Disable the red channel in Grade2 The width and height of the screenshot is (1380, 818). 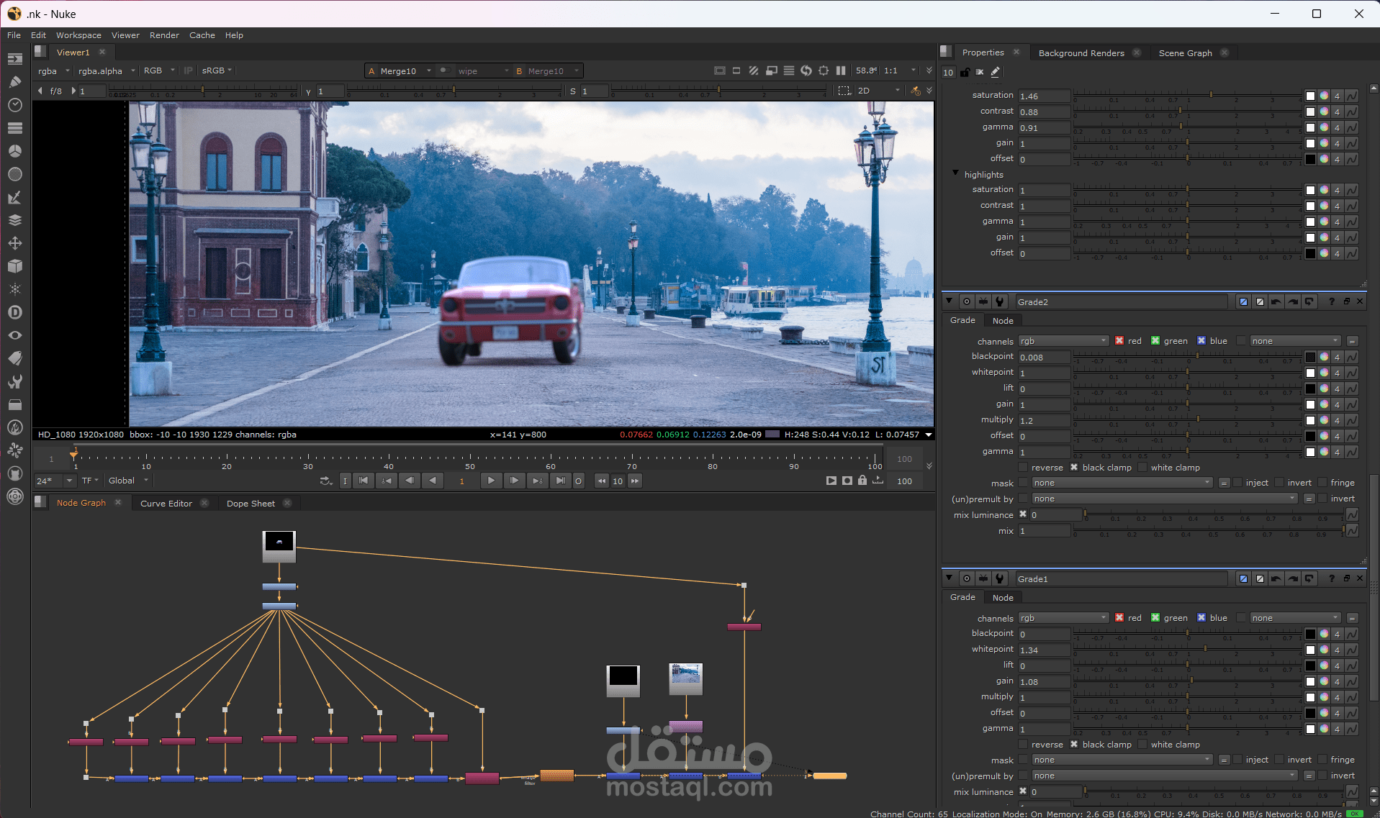1119,341
